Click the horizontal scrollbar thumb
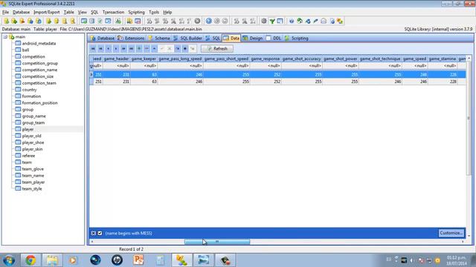This screenshot has height=267, width=476. [x=217, y=242]
